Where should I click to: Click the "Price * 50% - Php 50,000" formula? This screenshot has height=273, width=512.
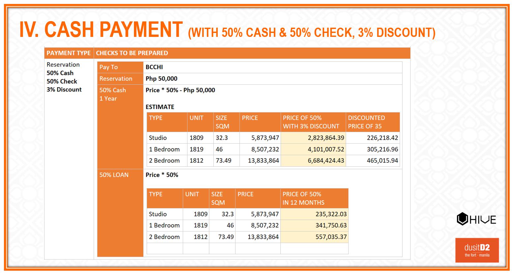point(180,90)
